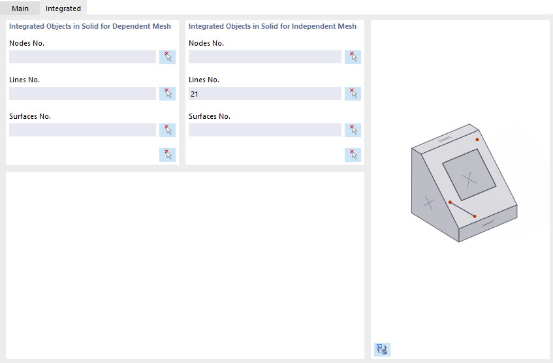Pick lines graphically for Dependent Mesh

point(168,93)
